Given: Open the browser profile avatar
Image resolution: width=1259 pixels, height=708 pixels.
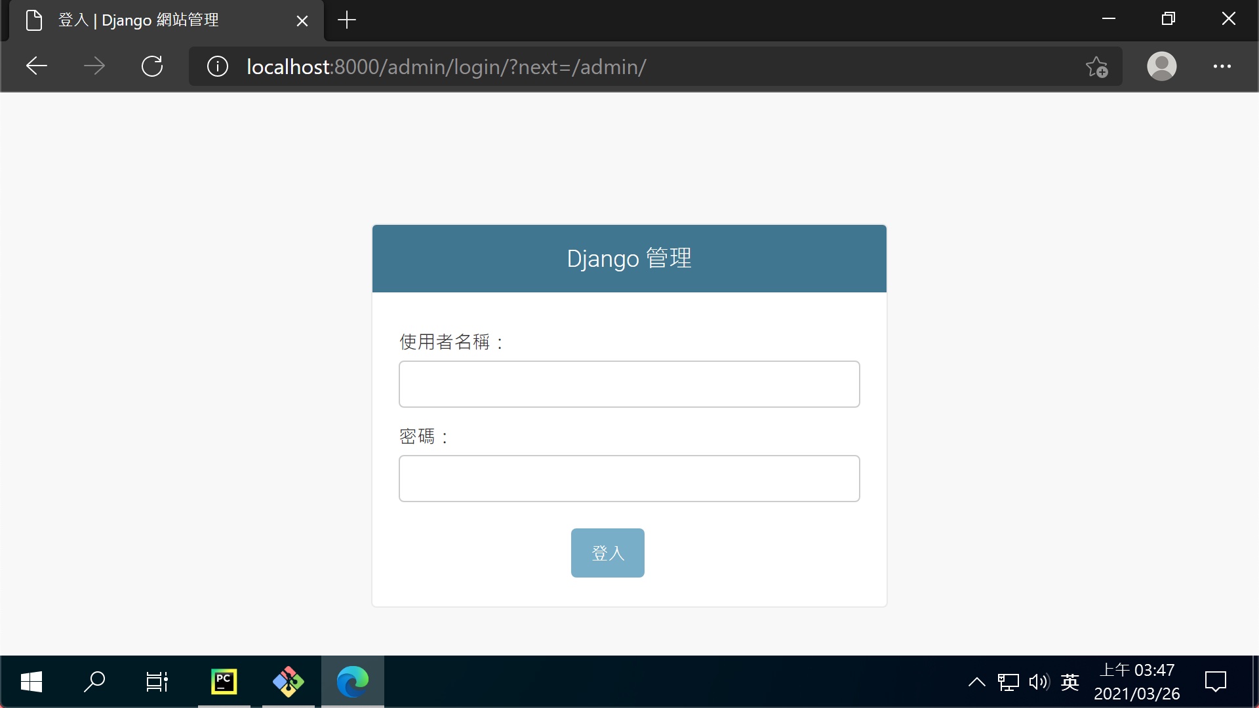Looking at the screenshot, I should coord(1161,66).
